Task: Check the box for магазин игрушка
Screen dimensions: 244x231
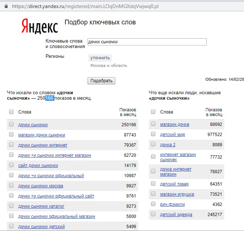Action: (x=153, y=194)
